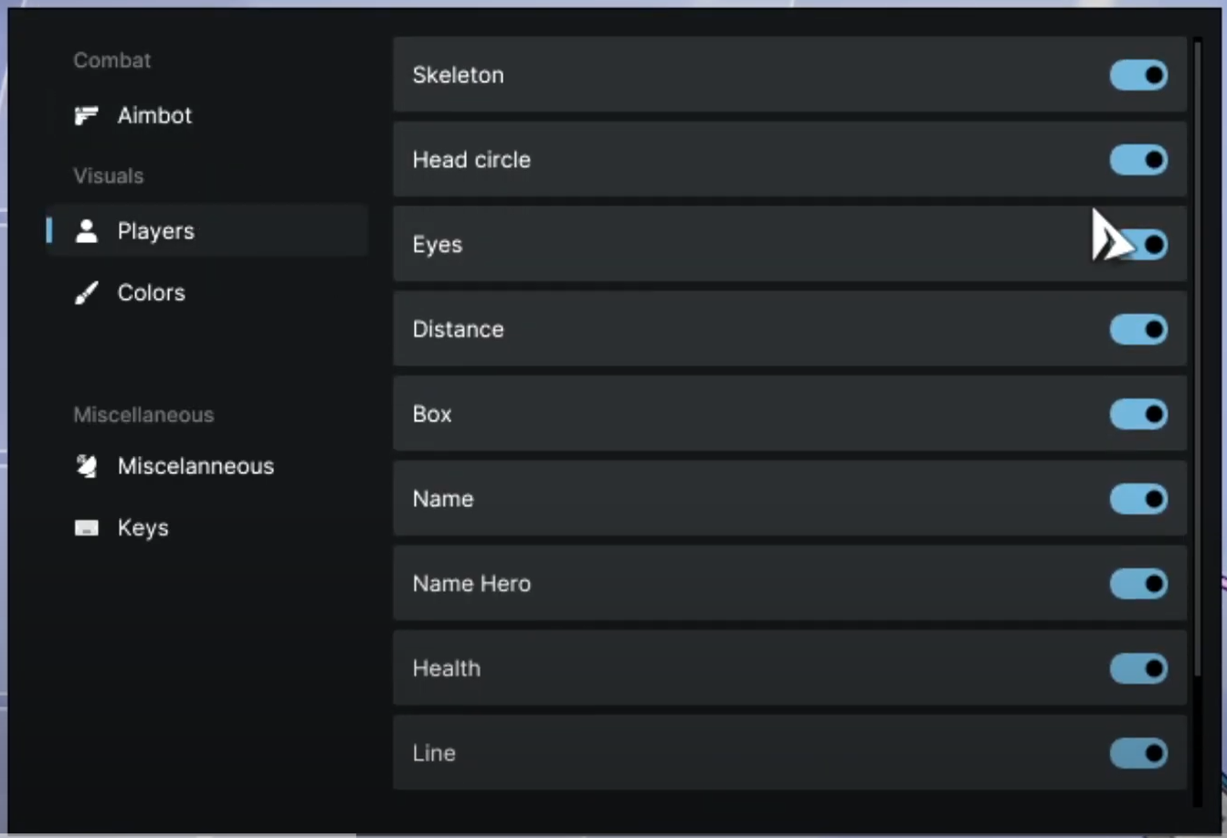Toggle the Distance option
1227x838 pixels.
pos(1138,329)
